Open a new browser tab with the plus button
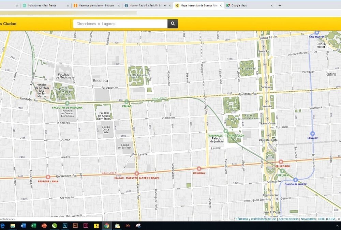The image size is (341, 230). pyautogui.click(x=280, y=6)
